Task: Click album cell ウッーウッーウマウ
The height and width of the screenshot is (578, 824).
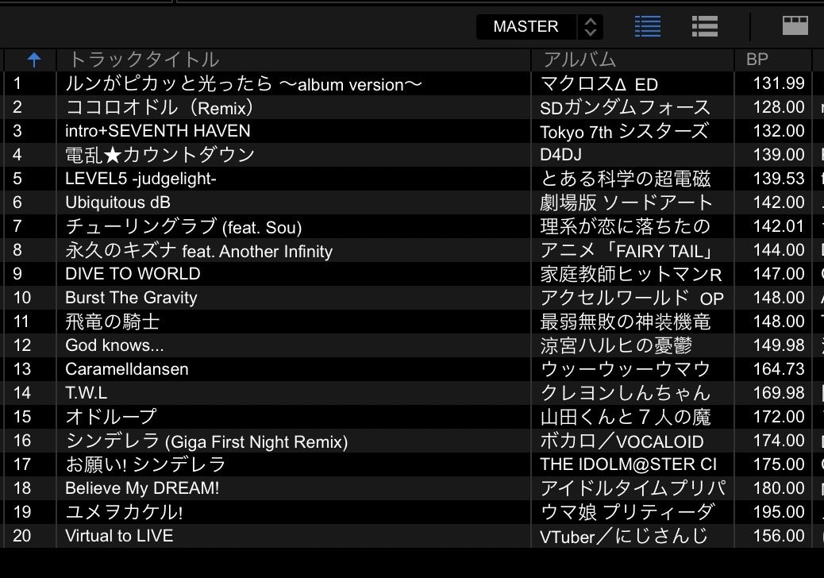Action: click(x=626, y=369)
